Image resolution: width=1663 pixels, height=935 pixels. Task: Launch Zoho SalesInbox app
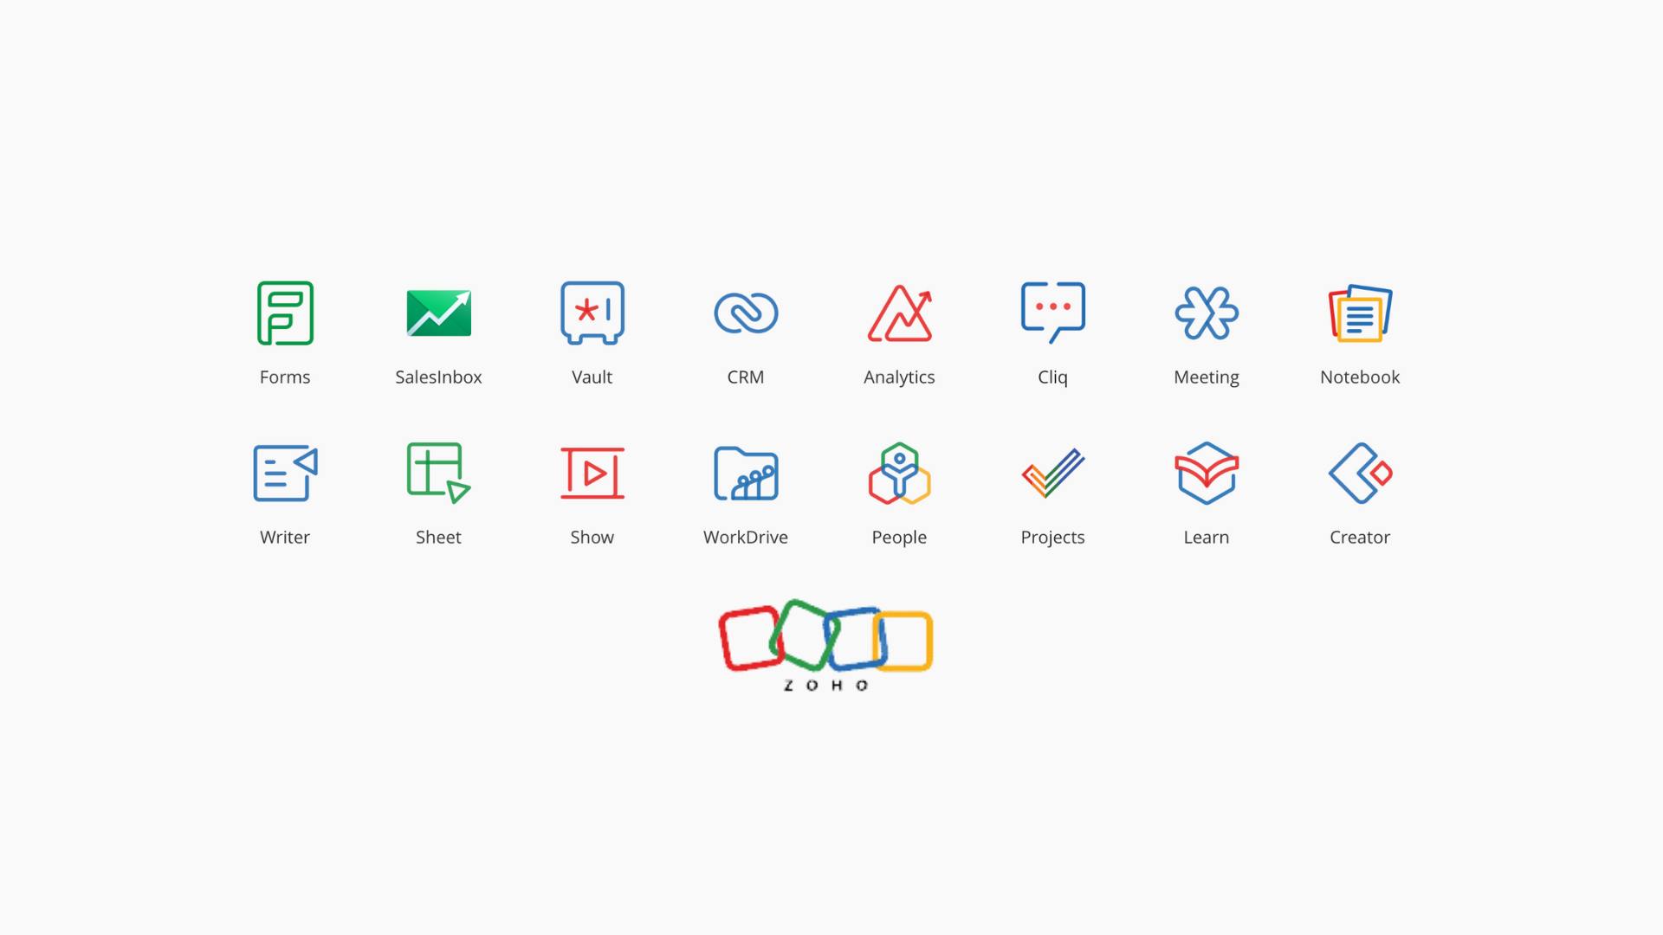tap(437, 313)
